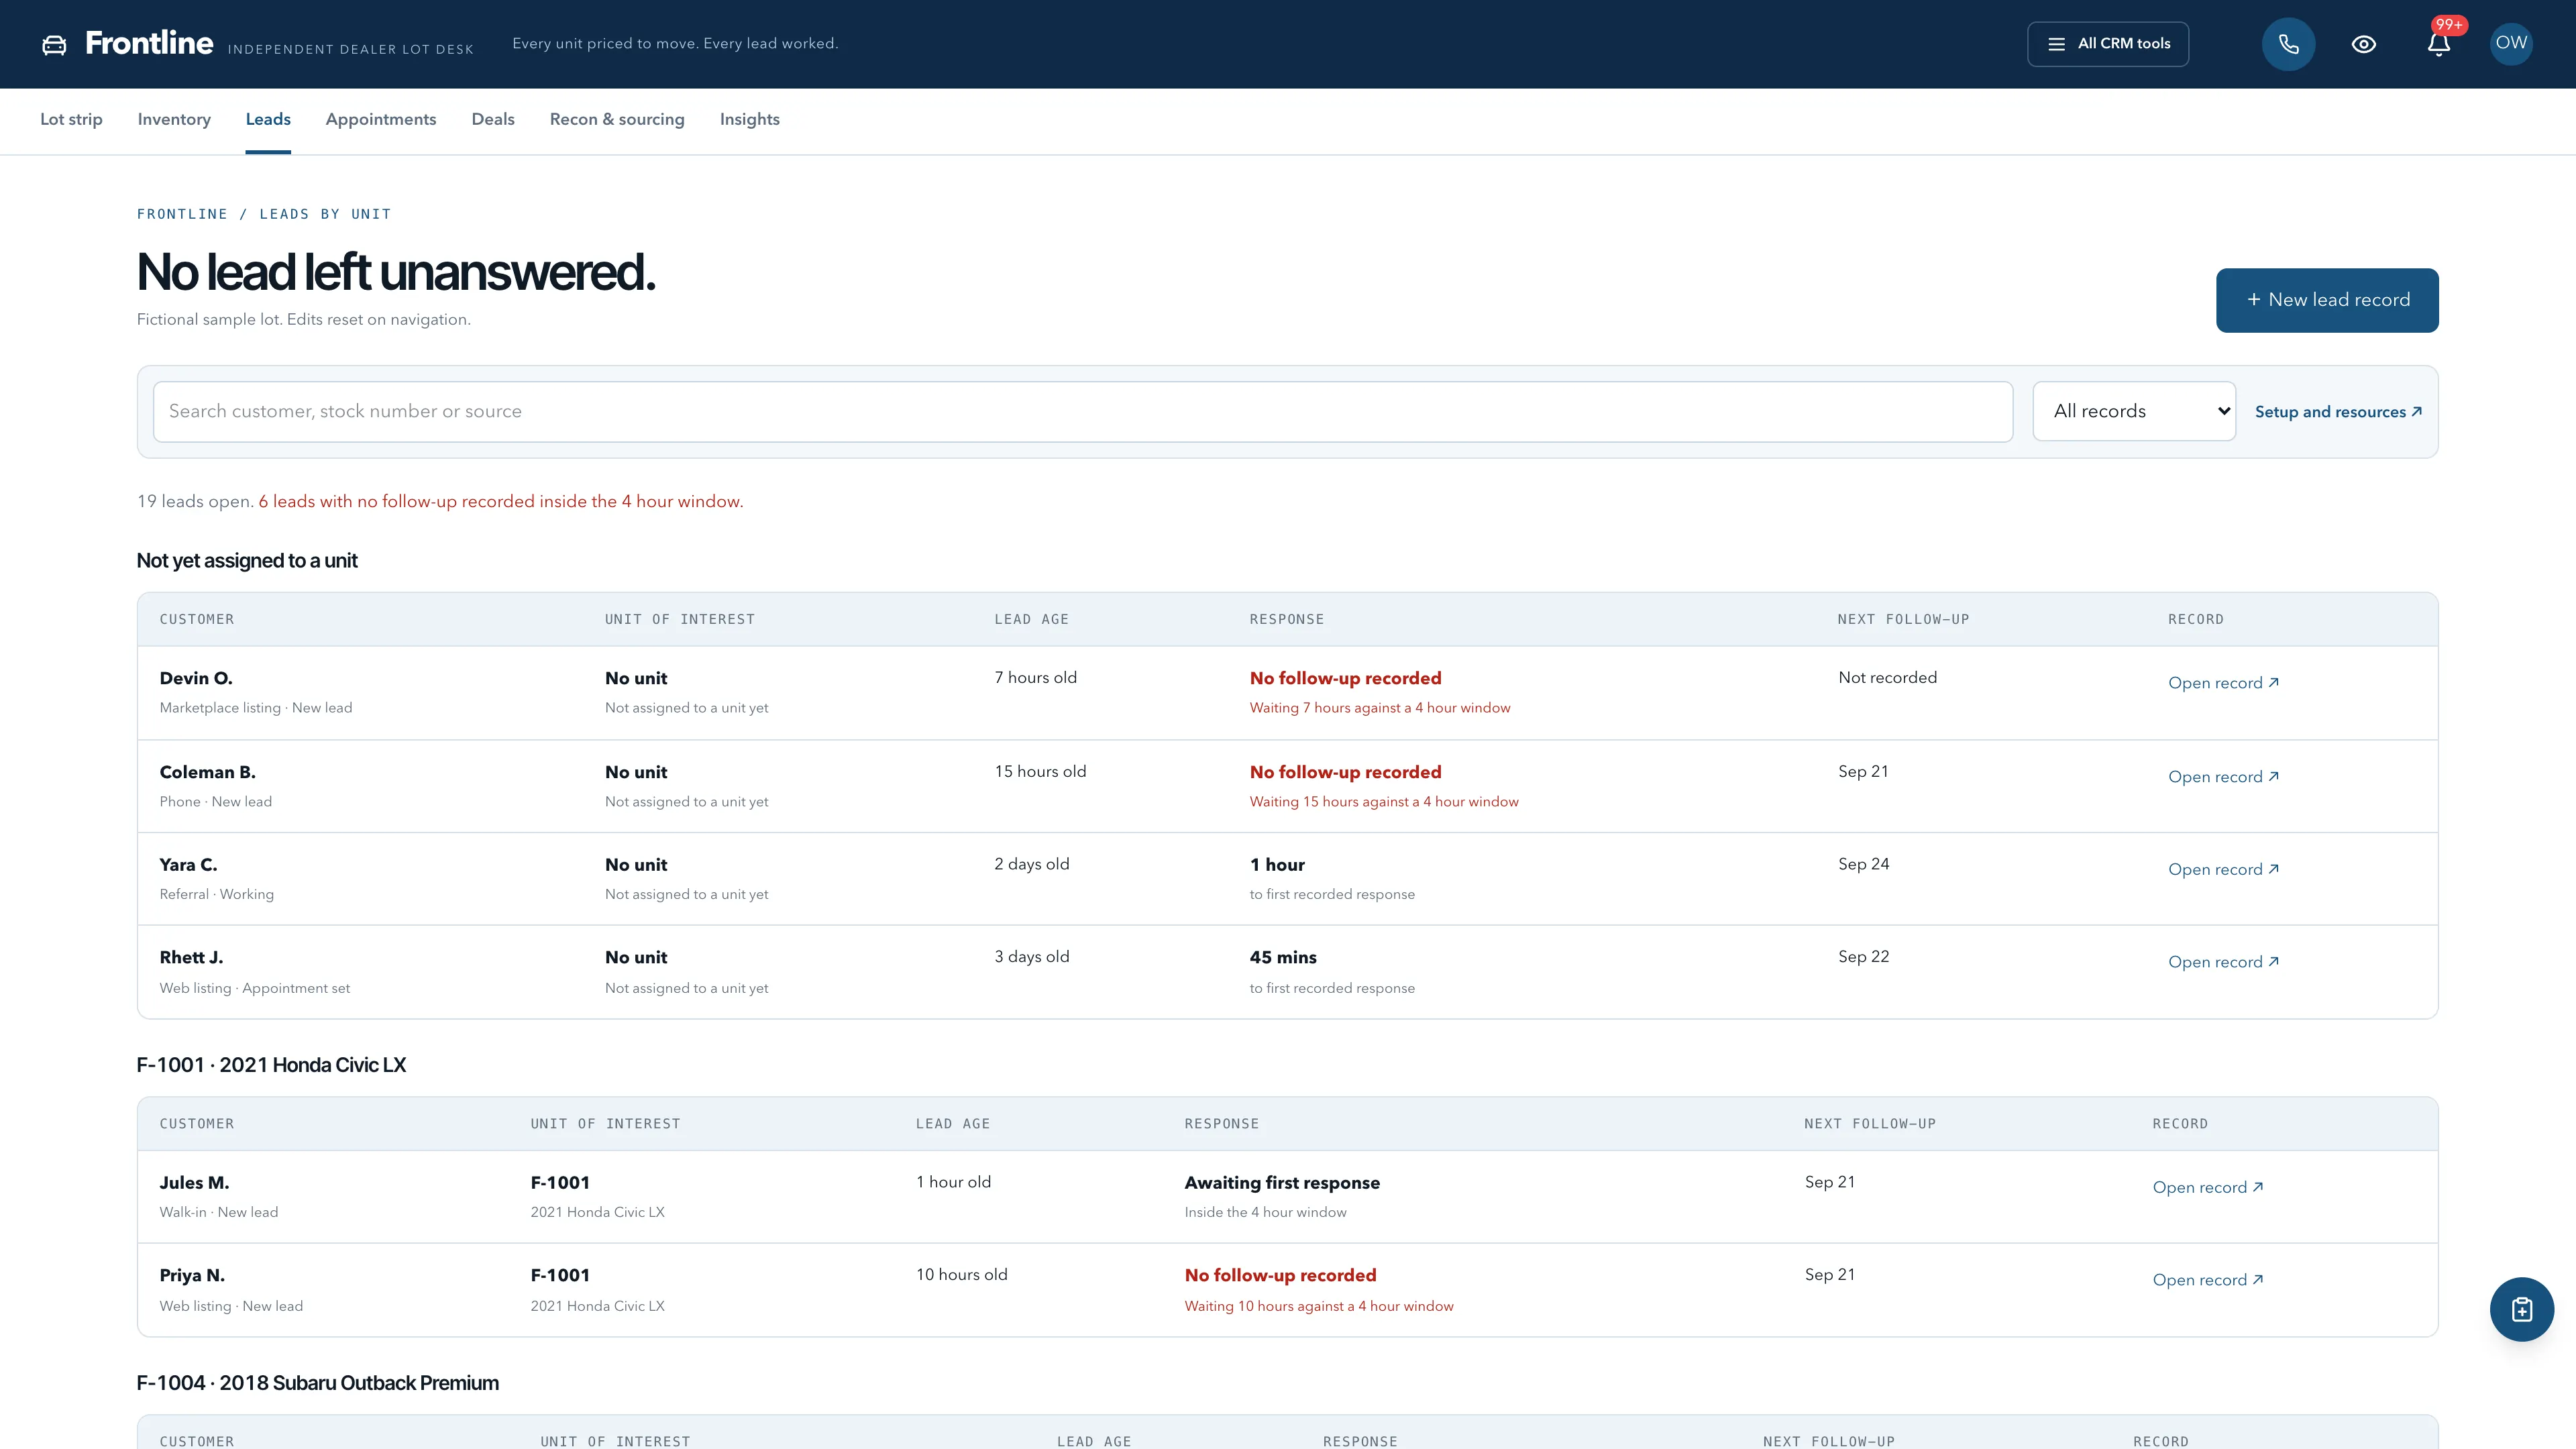The height and width of the screenshot is (1449, 2576).
Task: Click the Coleman B. customer name
Action: [208, 772]
